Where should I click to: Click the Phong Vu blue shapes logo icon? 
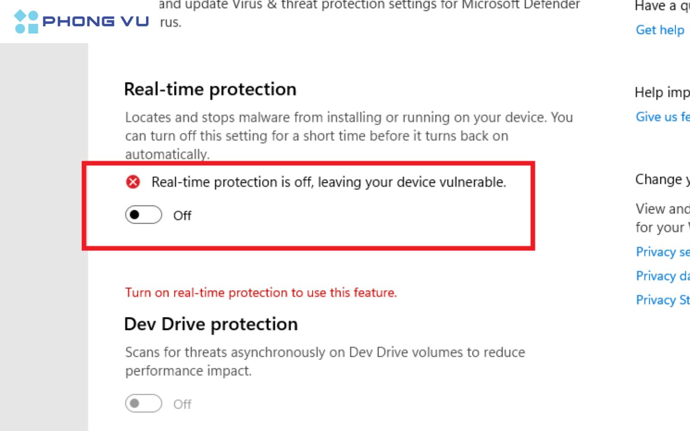[26, 22]
